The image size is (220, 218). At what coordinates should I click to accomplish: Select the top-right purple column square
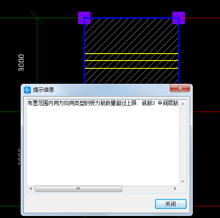click(178, 18)
